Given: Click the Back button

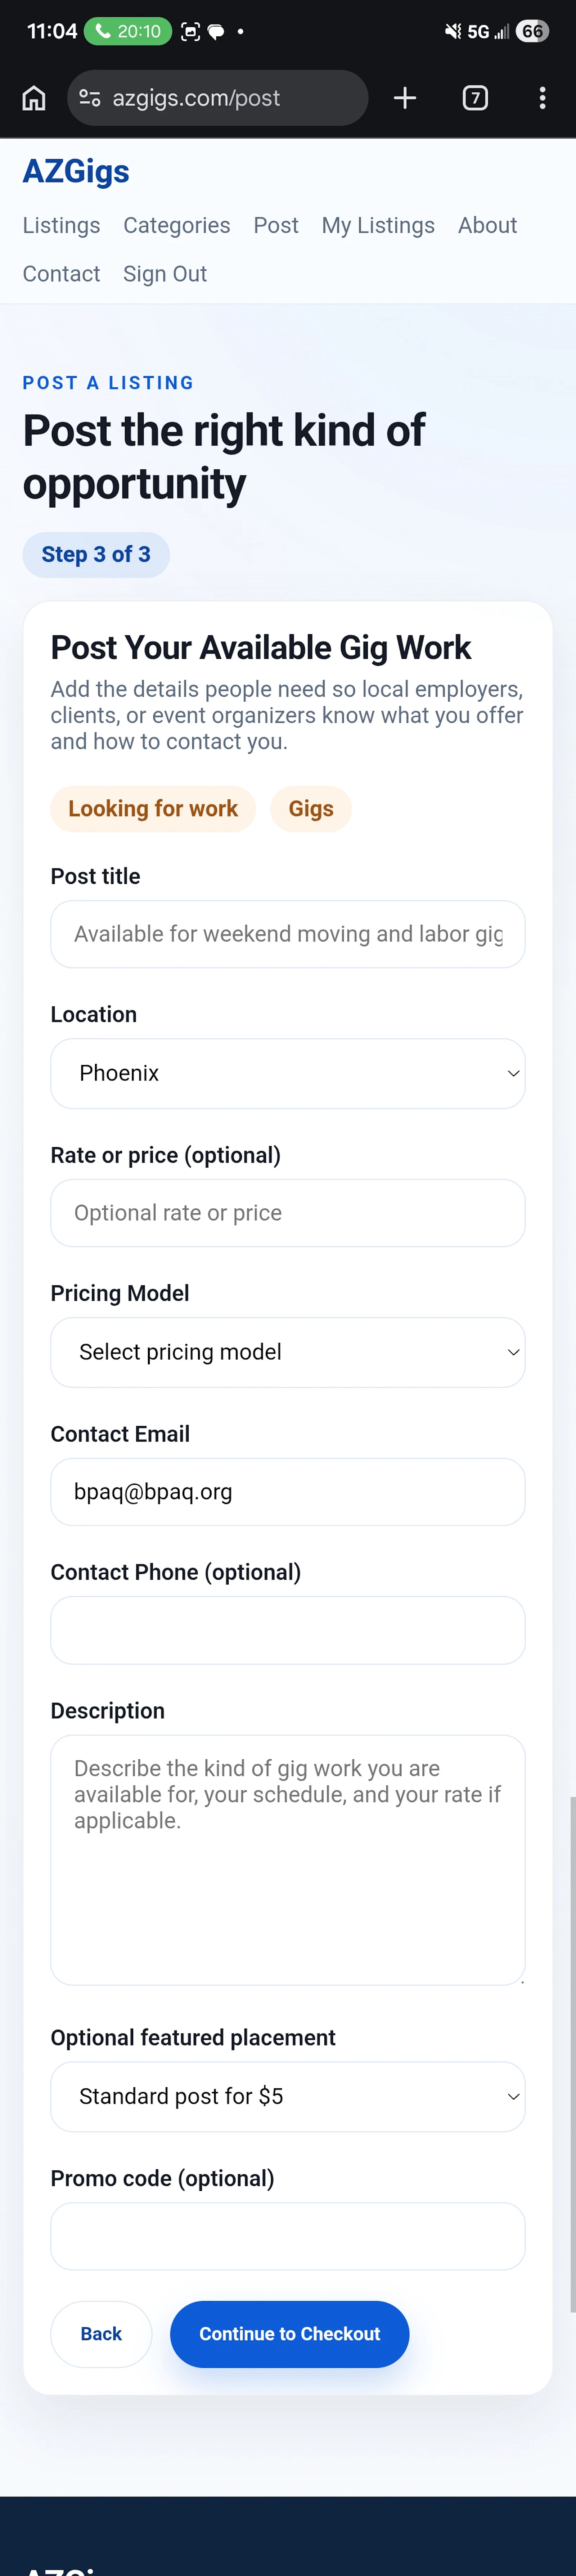Looking at the screenshot, I should tap(101, 2334).
